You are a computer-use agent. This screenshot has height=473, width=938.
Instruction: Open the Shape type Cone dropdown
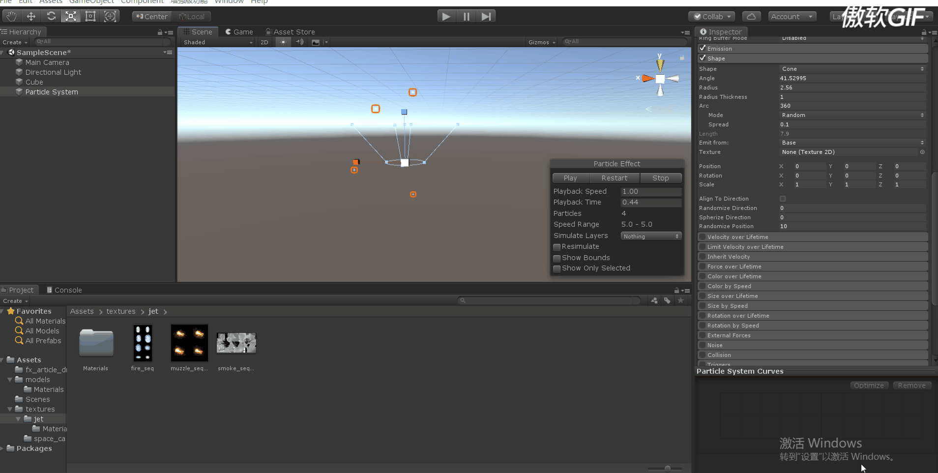point(852,69)
